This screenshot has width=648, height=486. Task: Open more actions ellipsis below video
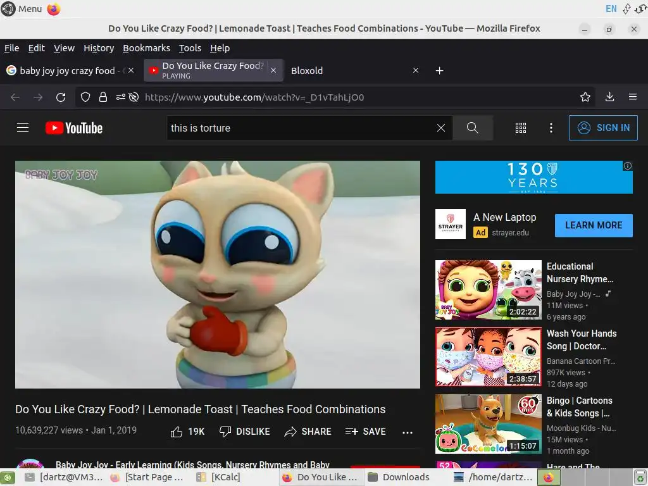408,432
